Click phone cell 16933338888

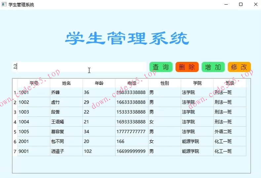132,122
